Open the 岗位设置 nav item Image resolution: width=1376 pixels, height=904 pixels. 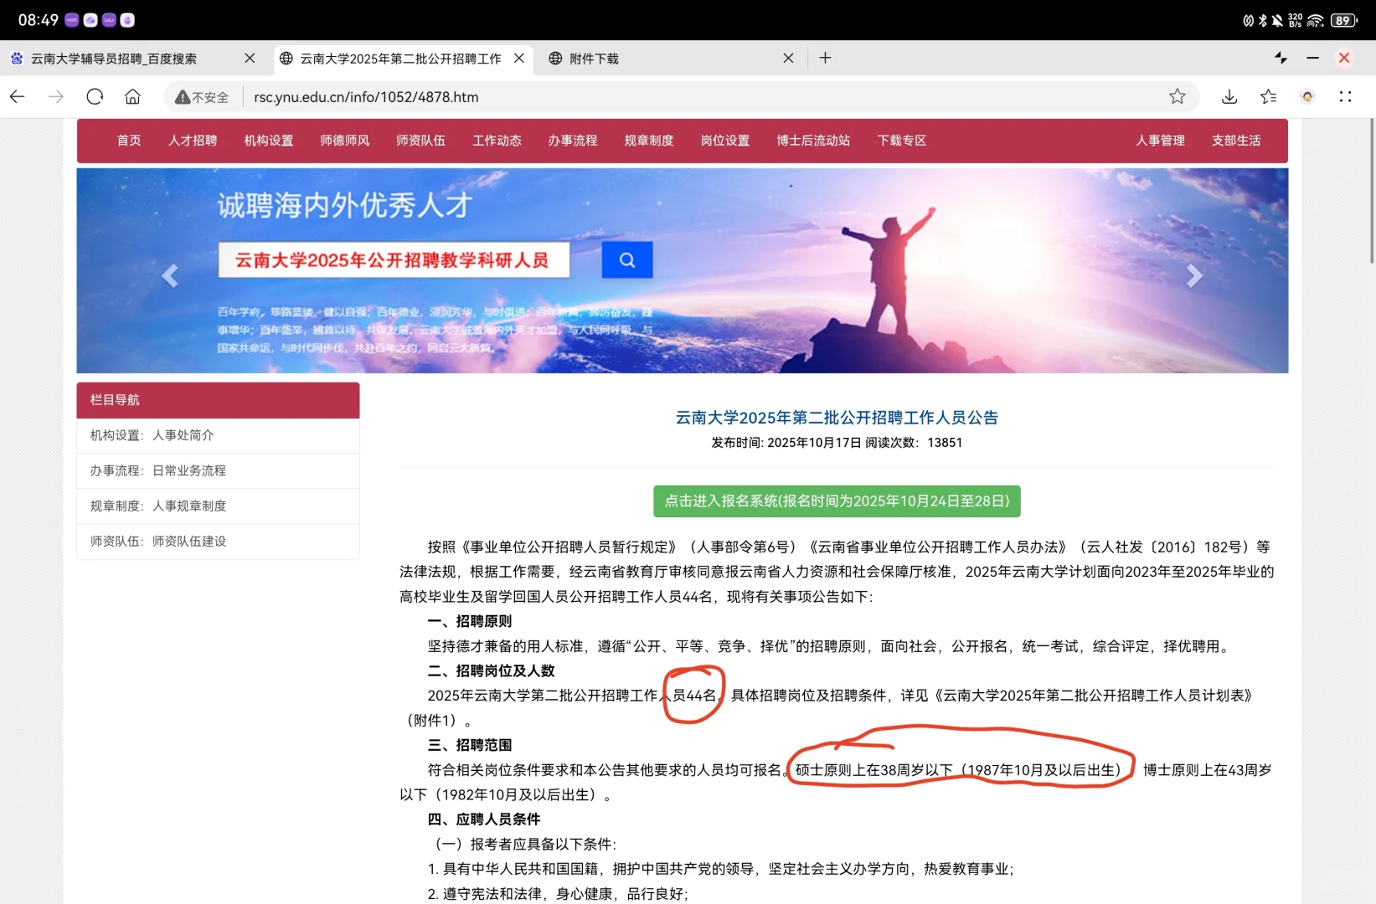click(725, 141)
